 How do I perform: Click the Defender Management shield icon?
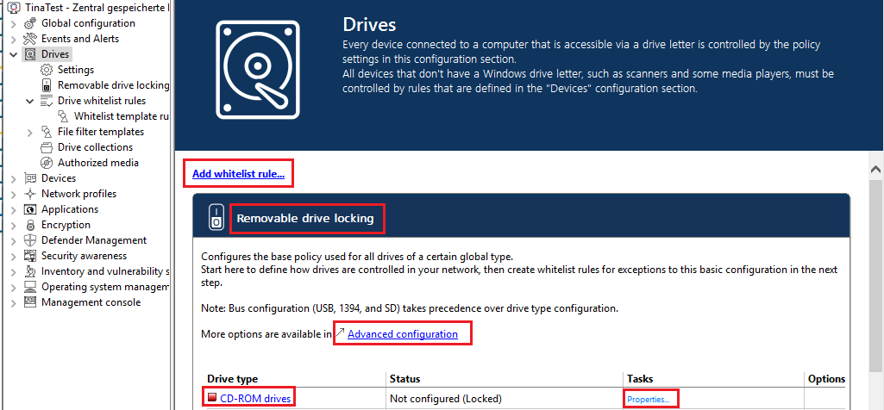tap(30, 240)
